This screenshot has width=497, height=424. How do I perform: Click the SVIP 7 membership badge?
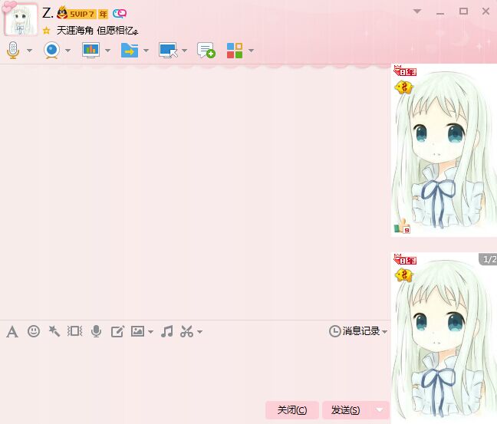tap(76, 14)
